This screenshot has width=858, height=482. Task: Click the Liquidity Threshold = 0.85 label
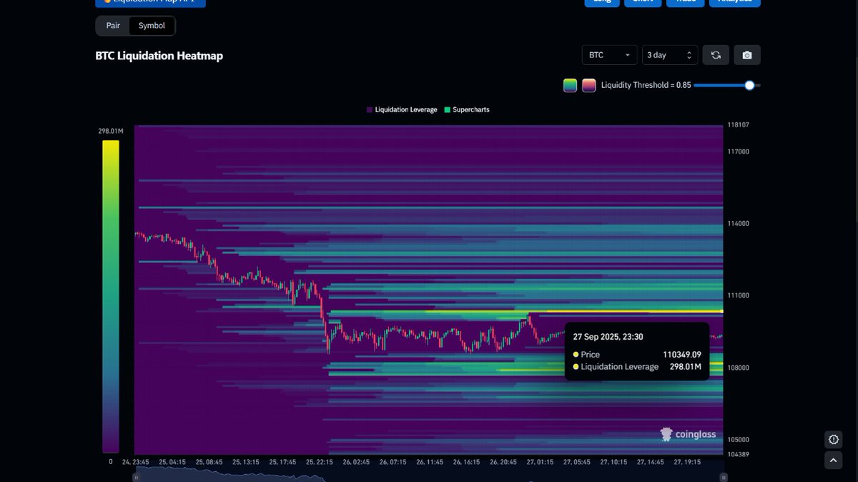coord(646,85)
